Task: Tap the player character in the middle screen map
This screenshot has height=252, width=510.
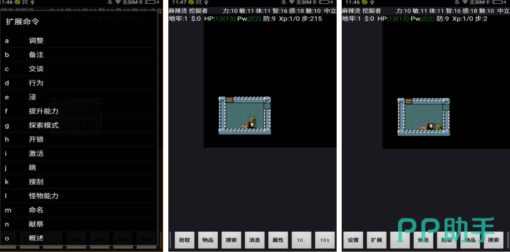Action: pos(252,119)
